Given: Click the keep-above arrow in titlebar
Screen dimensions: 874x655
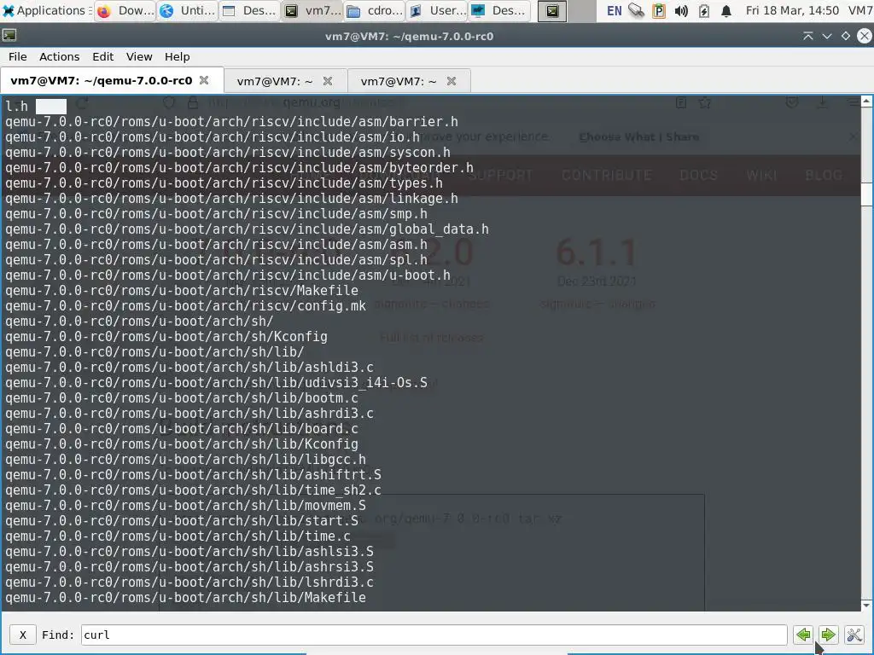Looking at the screenshot, I should click(x=807, y=36).
